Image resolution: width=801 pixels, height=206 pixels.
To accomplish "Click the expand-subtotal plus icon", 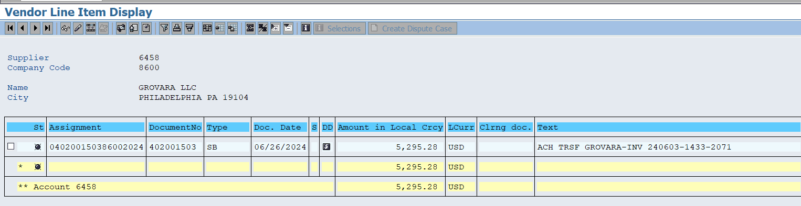I will pyautogui.click(x=276, y=28).
